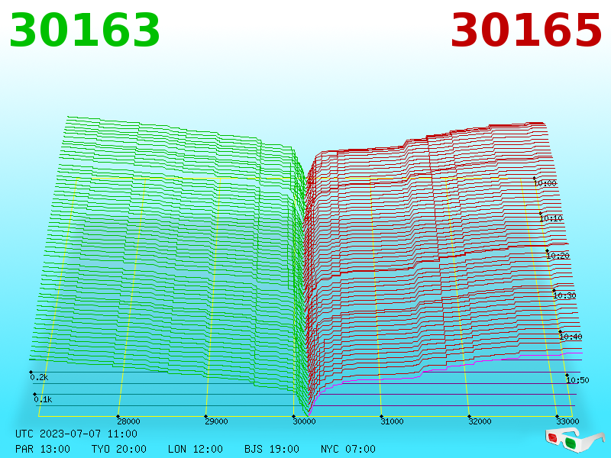Viewport: 611px width, 458px height.
Task: Click the LON 12:00 clock
Action: (x=196, y=449)
